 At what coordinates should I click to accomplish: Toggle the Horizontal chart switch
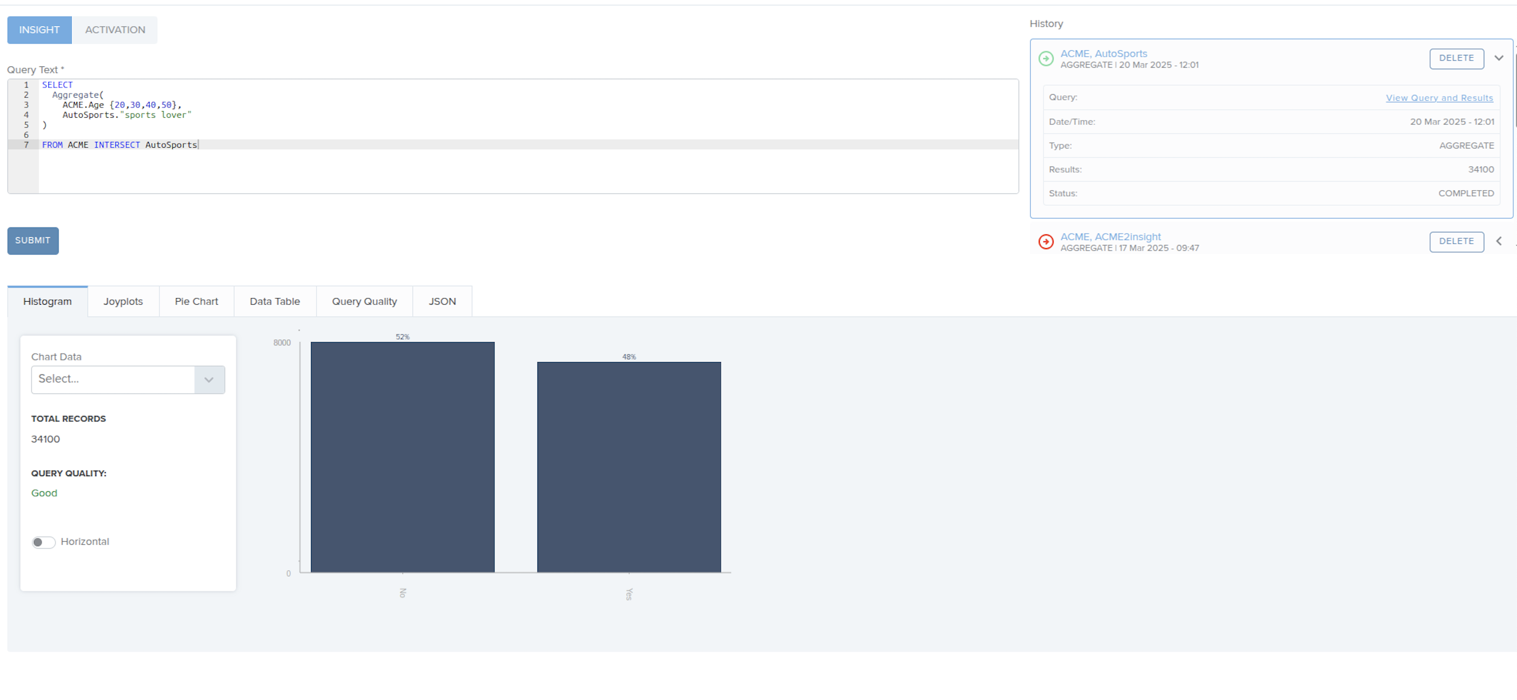click(43, 542)
